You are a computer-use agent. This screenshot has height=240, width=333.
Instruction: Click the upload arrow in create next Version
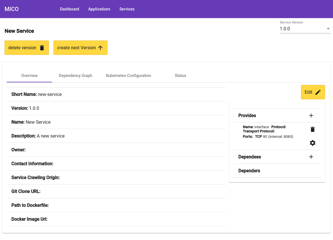click(100, 48)
